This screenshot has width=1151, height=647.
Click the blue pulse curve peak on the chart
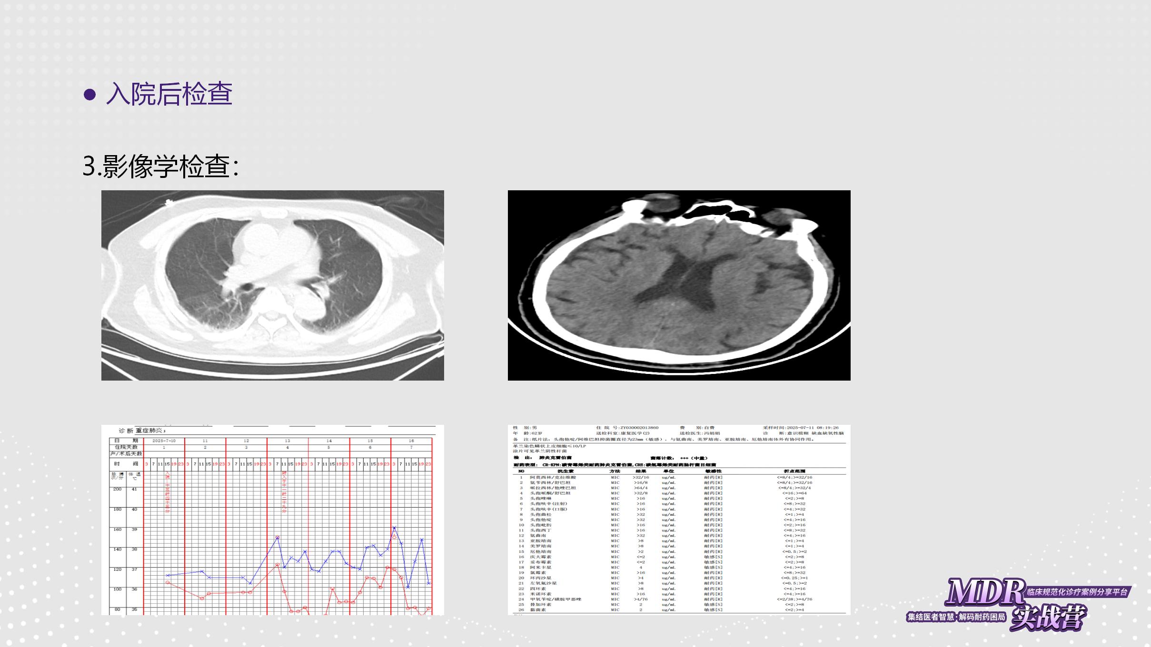pos(394,528)
